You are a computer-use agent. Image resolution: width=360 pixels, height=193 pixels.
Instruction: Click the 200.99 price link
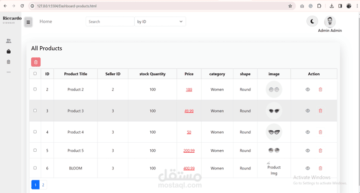pos(189,151)
